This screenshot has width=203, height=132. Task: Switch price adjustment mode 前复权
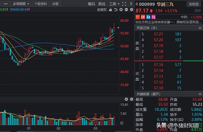tap(102, 10)
